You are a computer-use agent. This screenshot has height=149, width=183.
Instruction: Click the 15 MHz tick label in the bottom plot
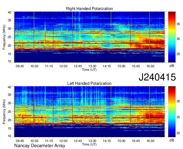(10, 129)
